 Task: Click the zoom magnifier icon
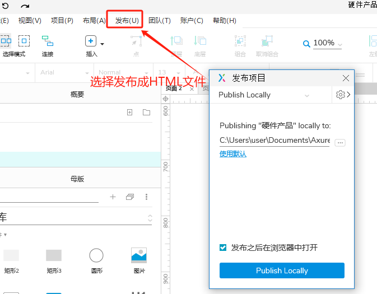[x=306, y=44]
